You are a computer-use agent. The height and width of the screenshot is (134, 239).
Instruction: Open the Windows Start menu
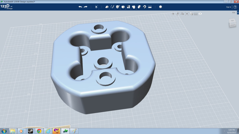pyautogui.click(x=4, y=131)
